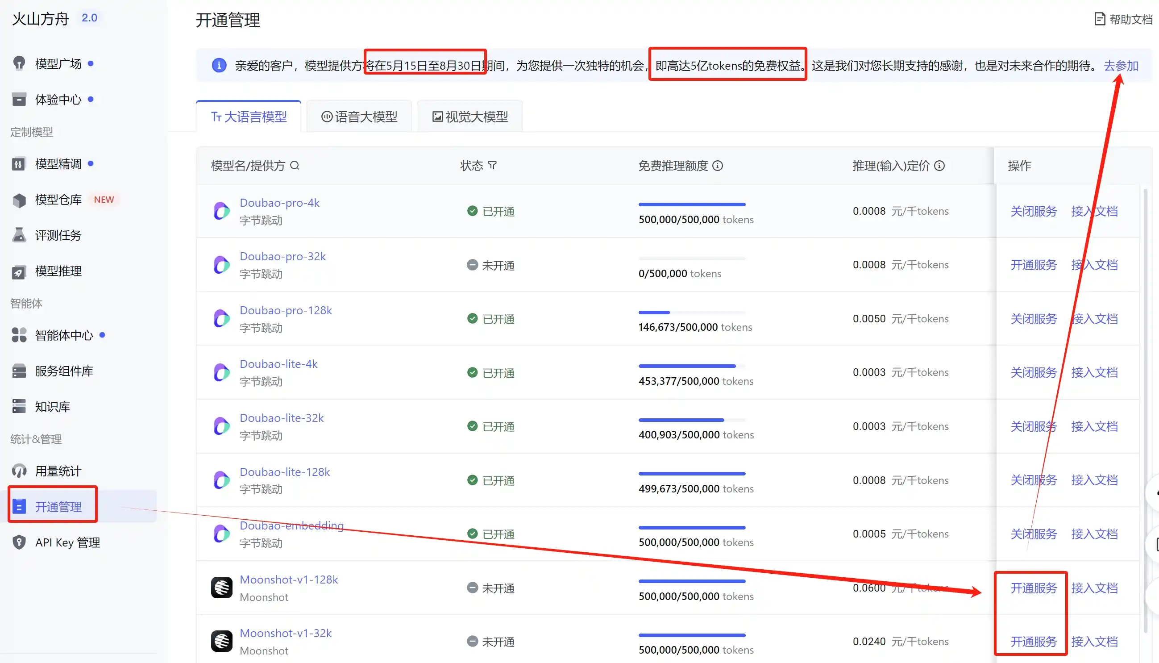Click the 火山方舟 2.0 logo title
Image resolution: width=1159 pixels, height=663 pixels.
coord(55,18)
